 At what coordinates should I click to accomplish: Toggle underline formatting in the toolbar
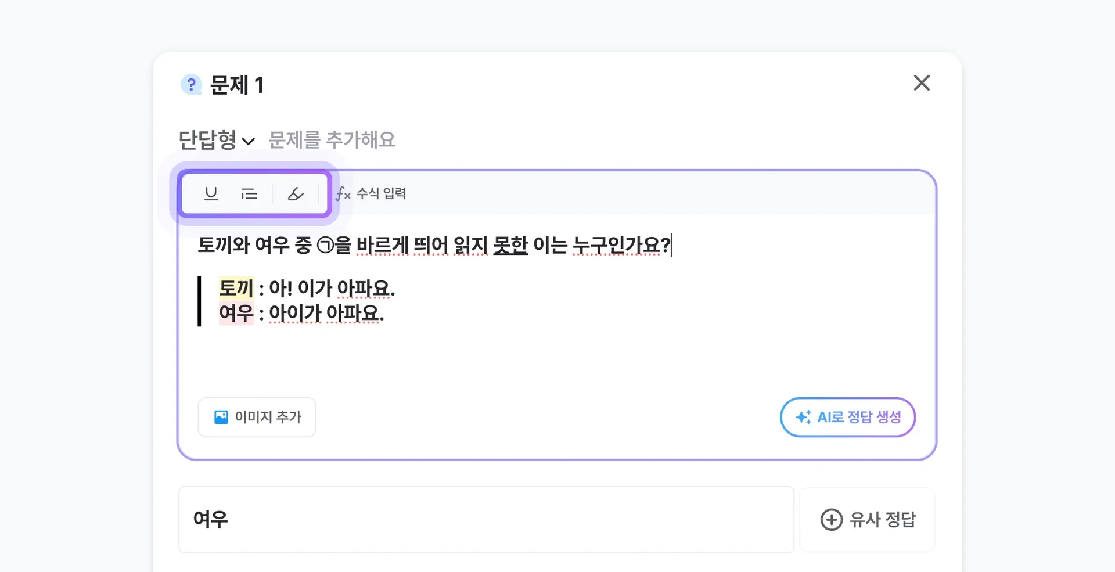pyautogui.click(x=210, y=194)
